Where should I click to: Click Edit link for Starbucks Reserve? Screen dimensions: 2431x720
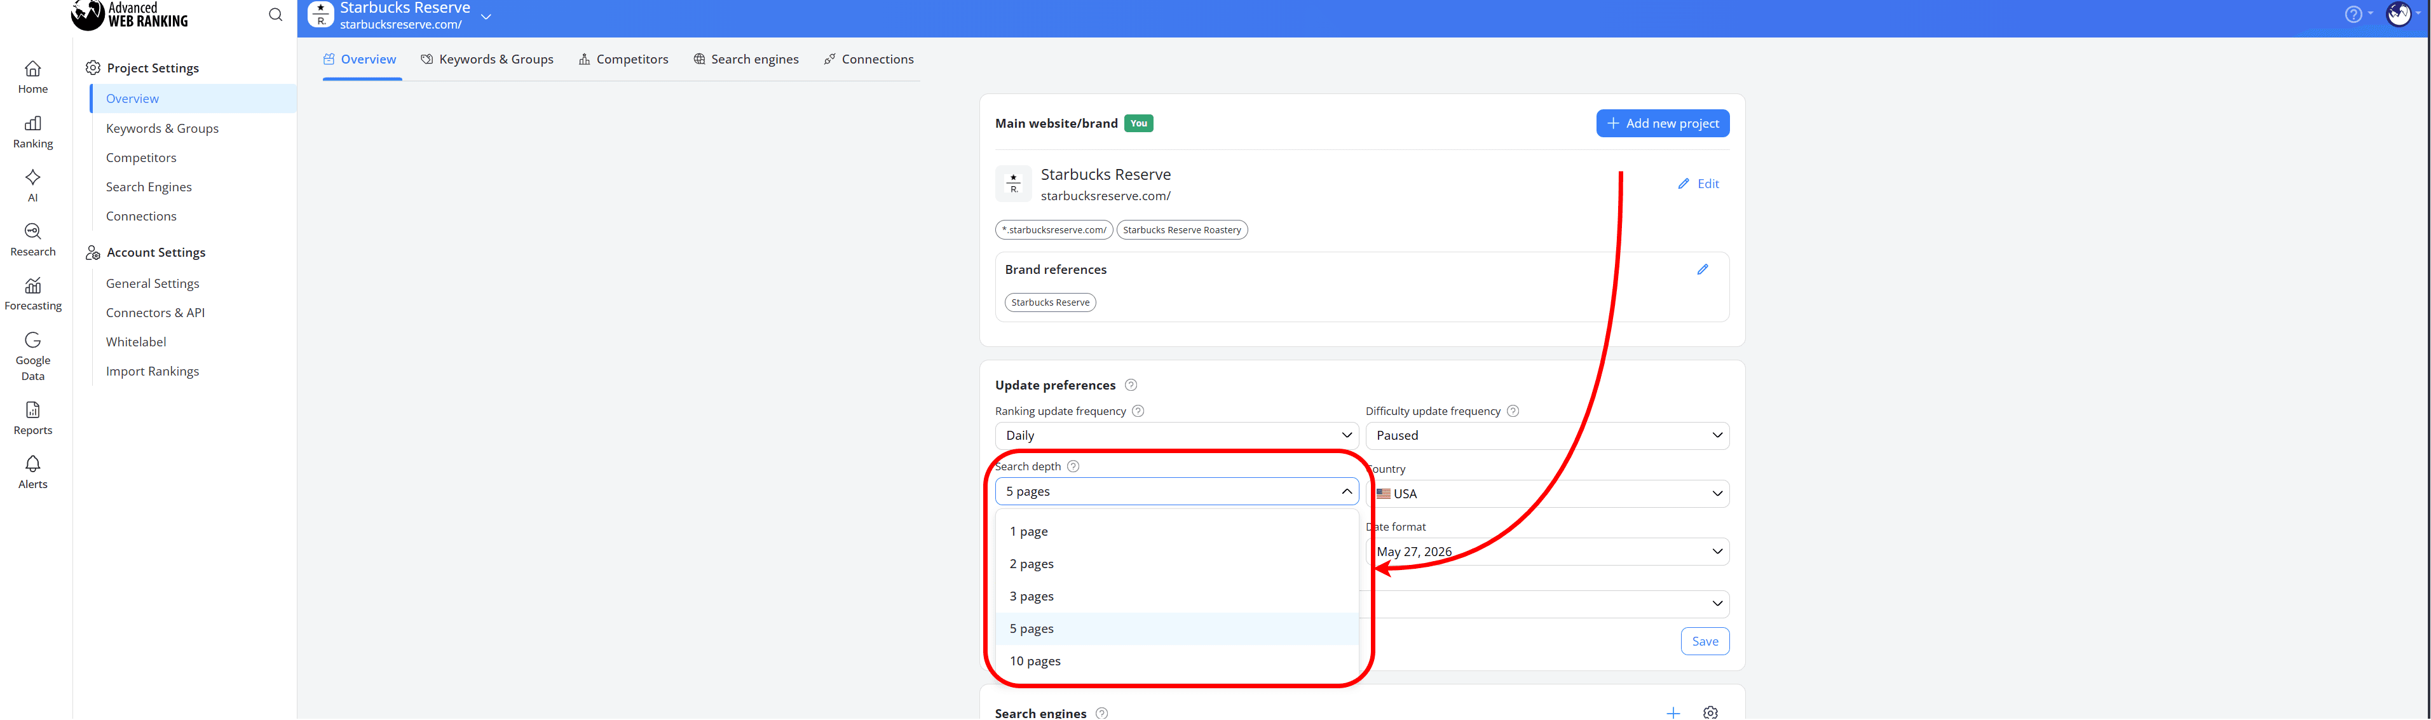tap(1699, 184)
